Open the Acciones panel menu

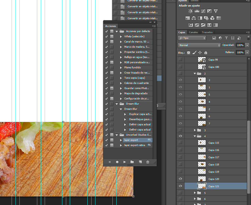[x=154, y=26]
